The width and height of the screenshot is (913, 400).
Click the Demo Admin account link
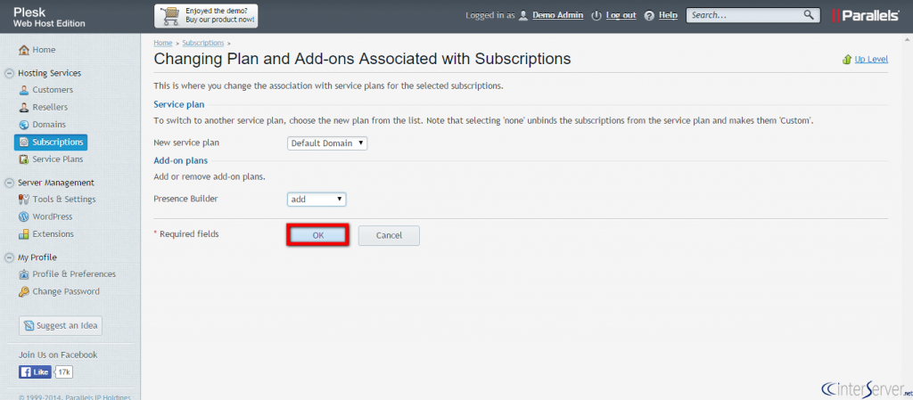point(558,16)
